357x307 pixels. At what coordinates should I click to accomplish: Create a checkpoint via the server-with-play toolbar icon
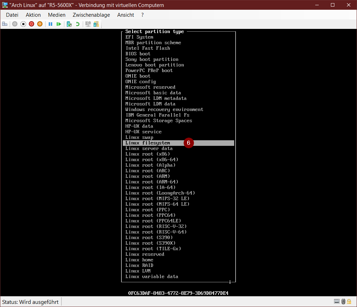[69, 24]
